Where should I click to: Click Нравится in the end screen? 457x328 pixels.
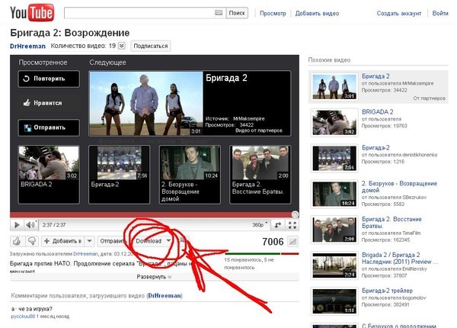pyautogui.click(x=49, y=103)
